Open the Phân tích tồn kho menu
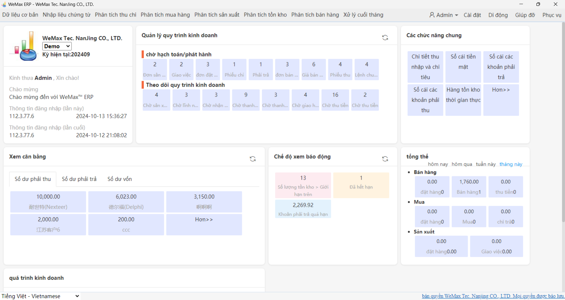Screen dimensions: 565x300 (265, 15)
